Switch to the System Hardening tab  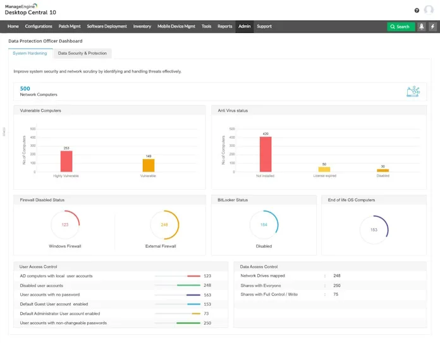[x=30, y=53]
